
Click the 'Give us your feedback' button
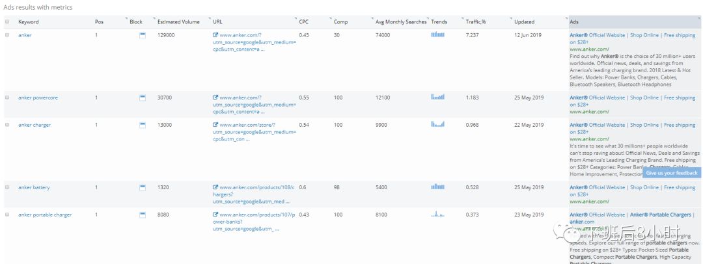(x=672, y=173)
